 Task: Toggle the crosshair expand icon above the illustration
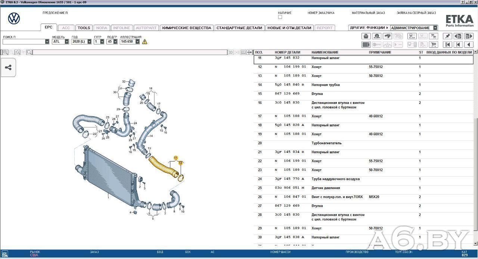click(249, 52)
